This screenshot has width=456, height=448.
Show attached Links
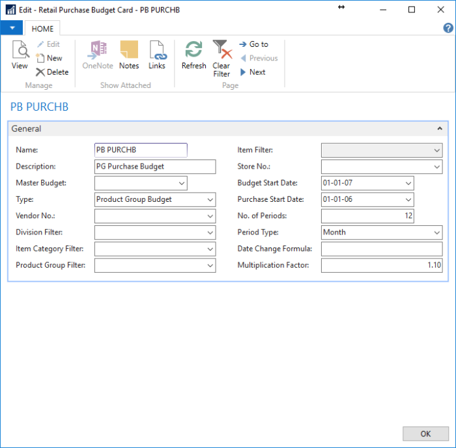[x=157, y=55]
